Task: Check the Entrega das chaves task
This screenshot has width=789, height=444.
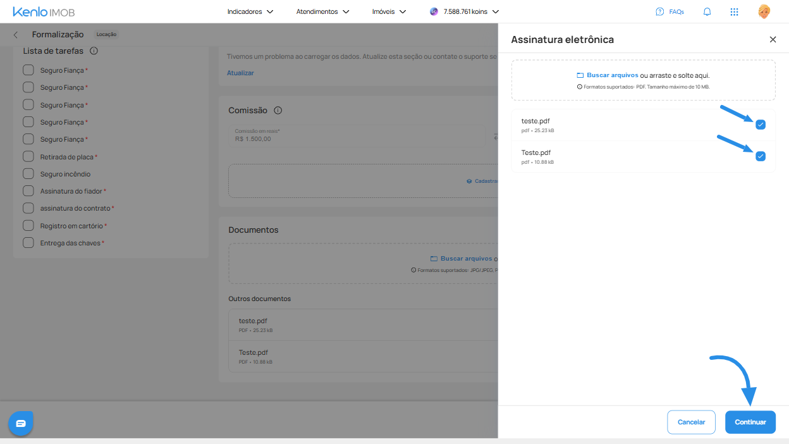Action: (x=28, y=242)
